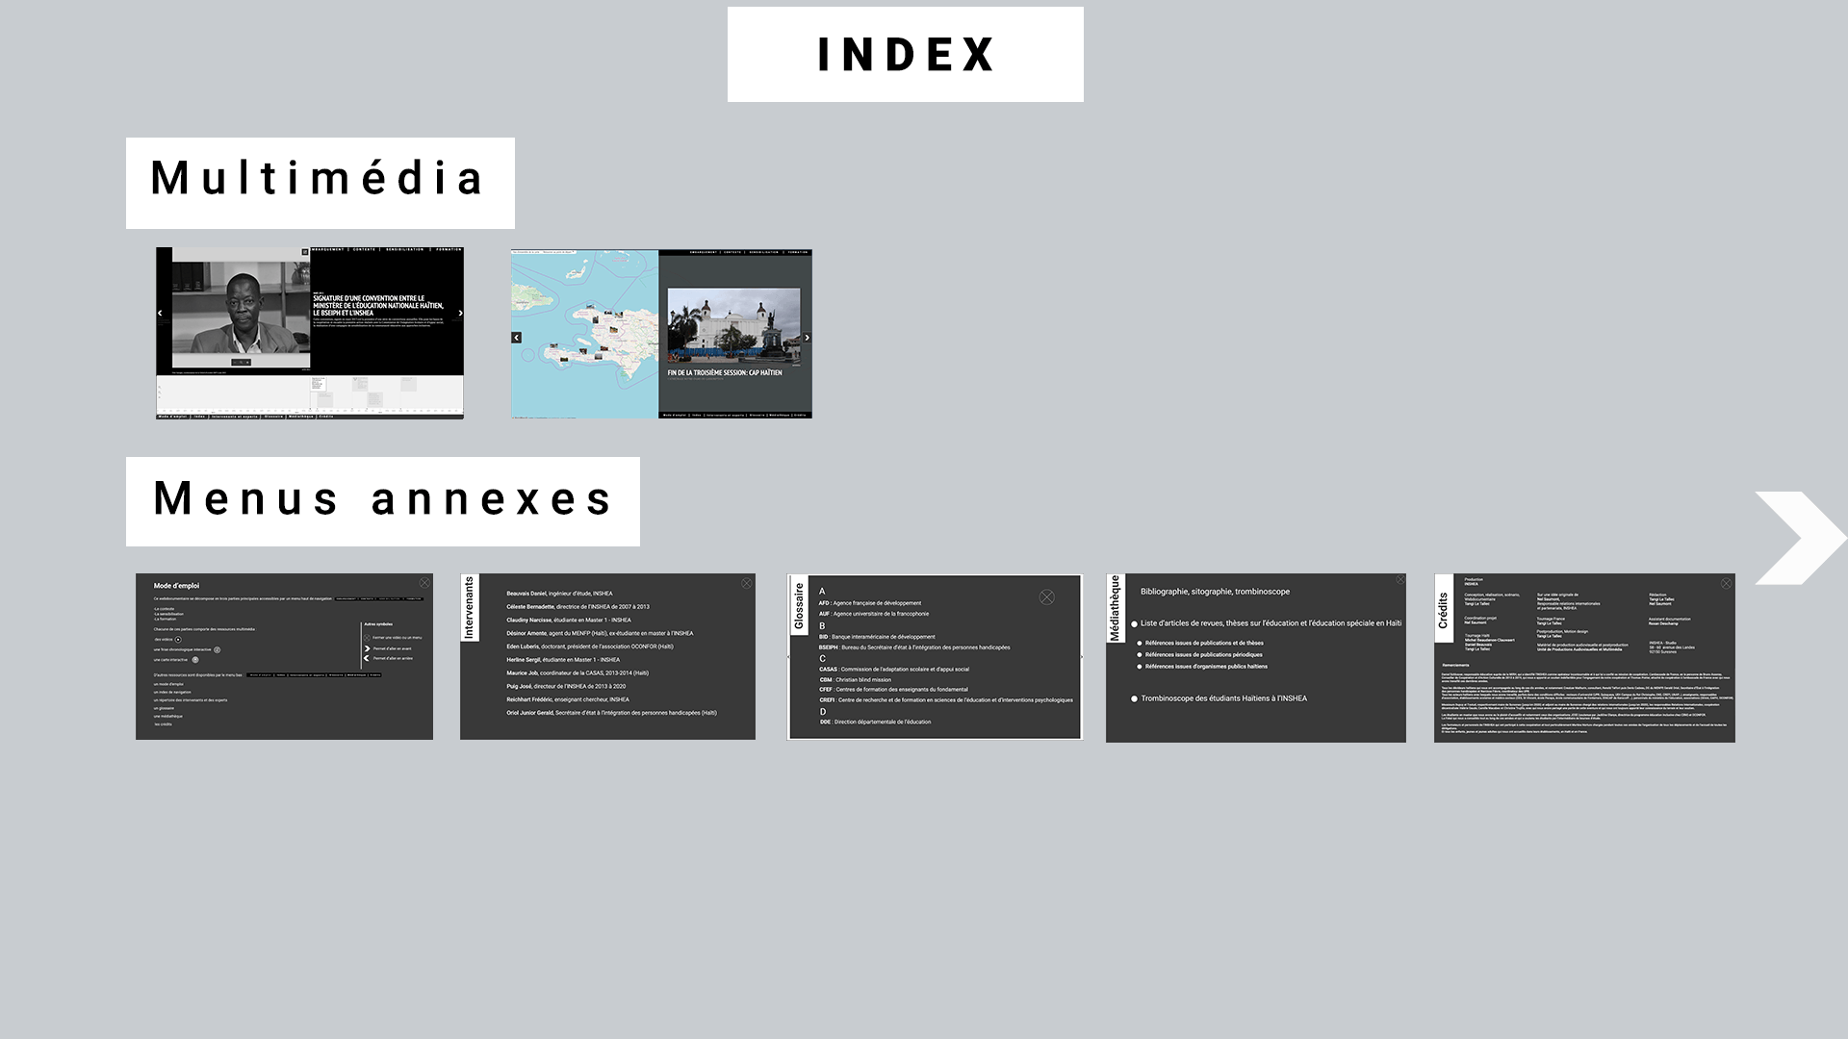The width and height of the screenshot is (1848, 1039).
Task: Open the Embarquement menu in the top navigation
Action: pos(327,249)
